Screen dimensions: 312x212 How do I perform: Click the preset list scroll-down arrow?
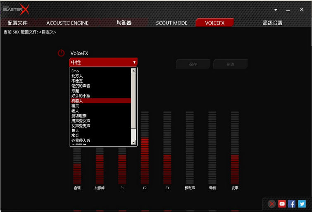[133, 143]
